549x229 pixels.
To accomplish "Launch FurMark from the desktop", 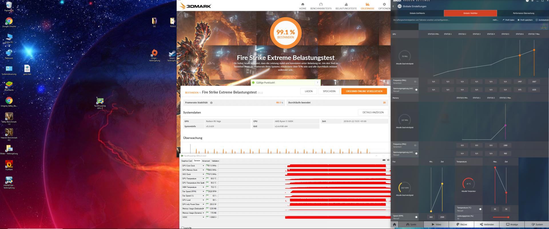I will 9,165.
